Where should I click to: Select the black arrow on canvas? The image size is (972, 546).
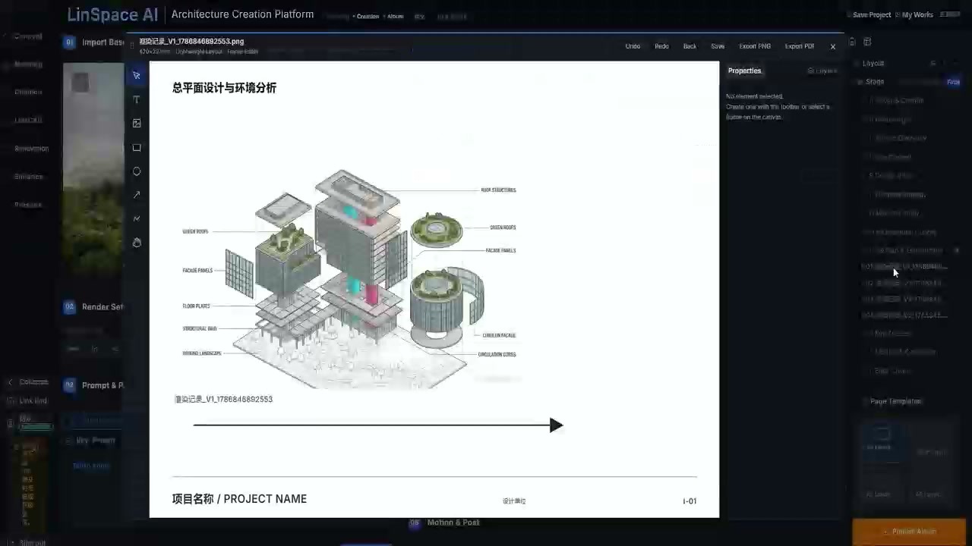pyautogui.click(x=378, y=425)
